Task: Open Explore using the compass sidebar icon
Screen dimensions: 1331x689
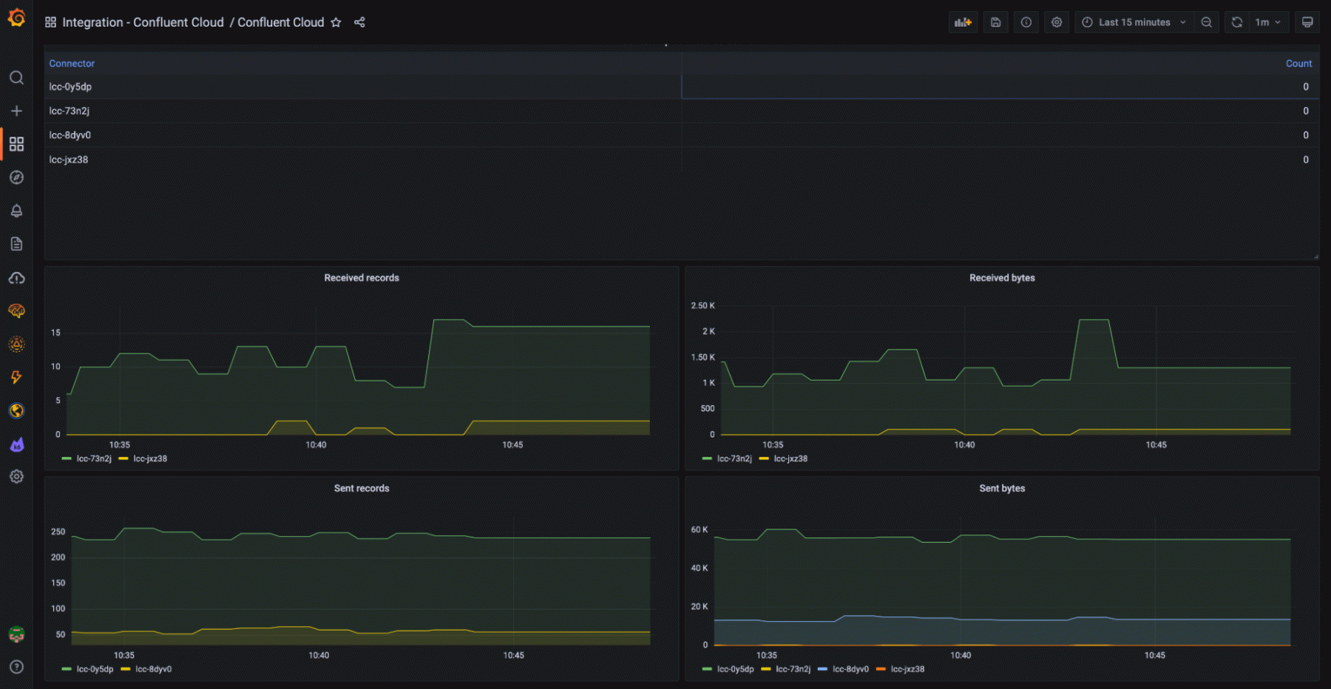Action: click(16, 177)
